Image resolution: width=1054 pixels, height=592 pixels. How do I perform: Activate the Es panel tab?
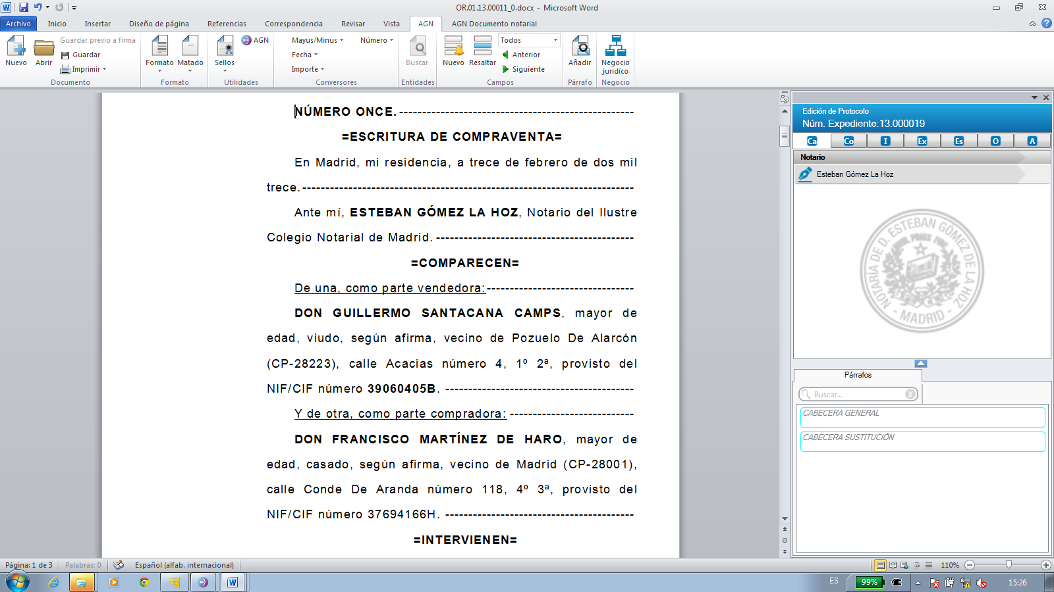click(958, 141)
